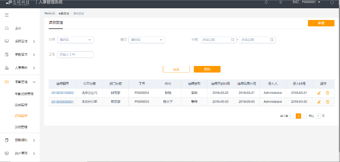The width and height of the screenshot is (340, 162).
Task: Click the 重置 reset button
Action: coord(176,69)
